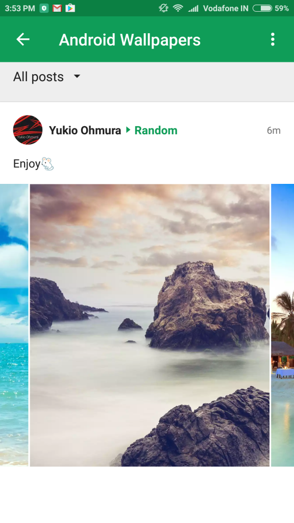
Task: Open the palm resort wallpaper on right
Action: (x=283, y=325)
